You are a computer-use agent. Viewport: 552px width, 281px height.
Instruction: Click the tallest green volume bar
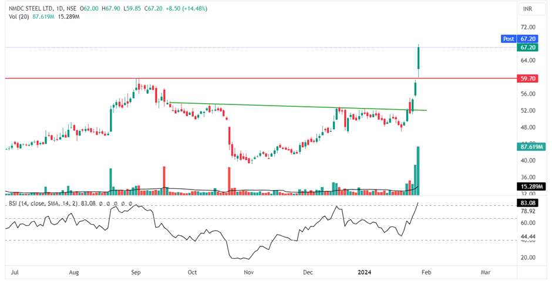pyautogui.click(x=419, y=171)
